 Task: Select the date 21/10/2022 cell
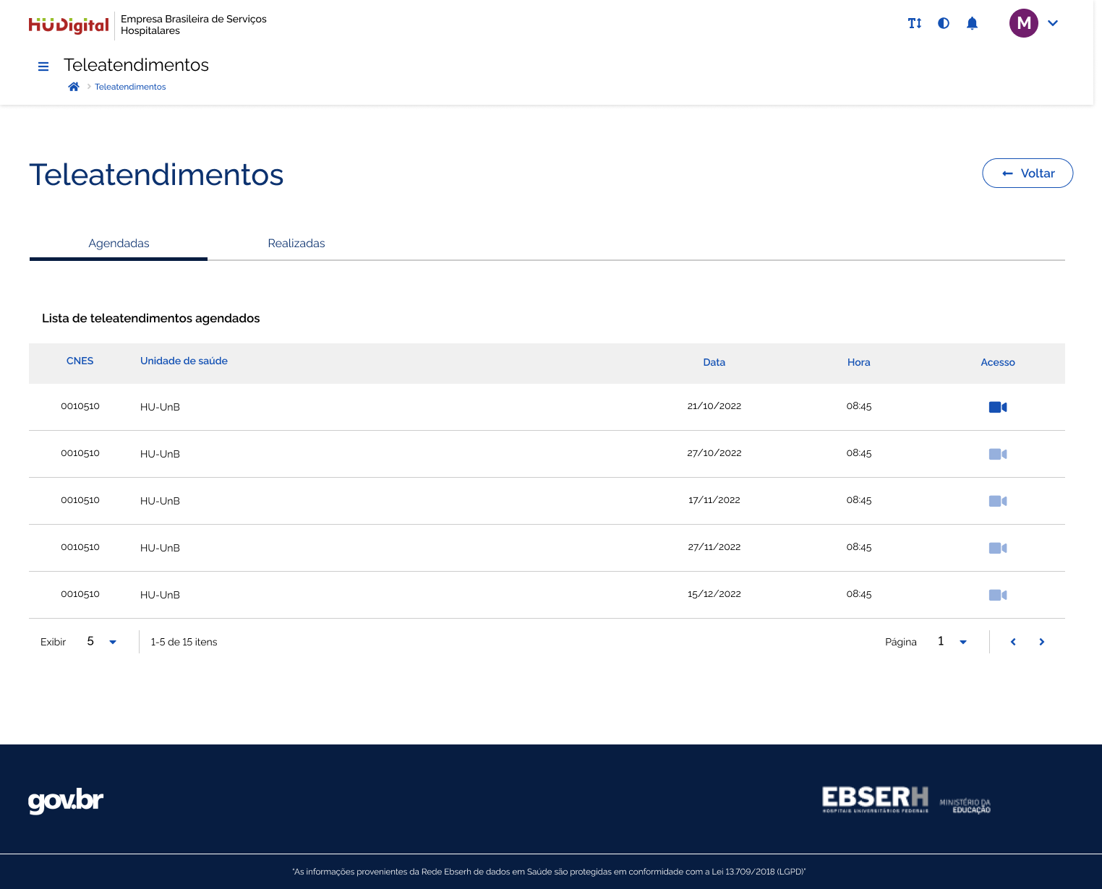click(x=714, y=406)
